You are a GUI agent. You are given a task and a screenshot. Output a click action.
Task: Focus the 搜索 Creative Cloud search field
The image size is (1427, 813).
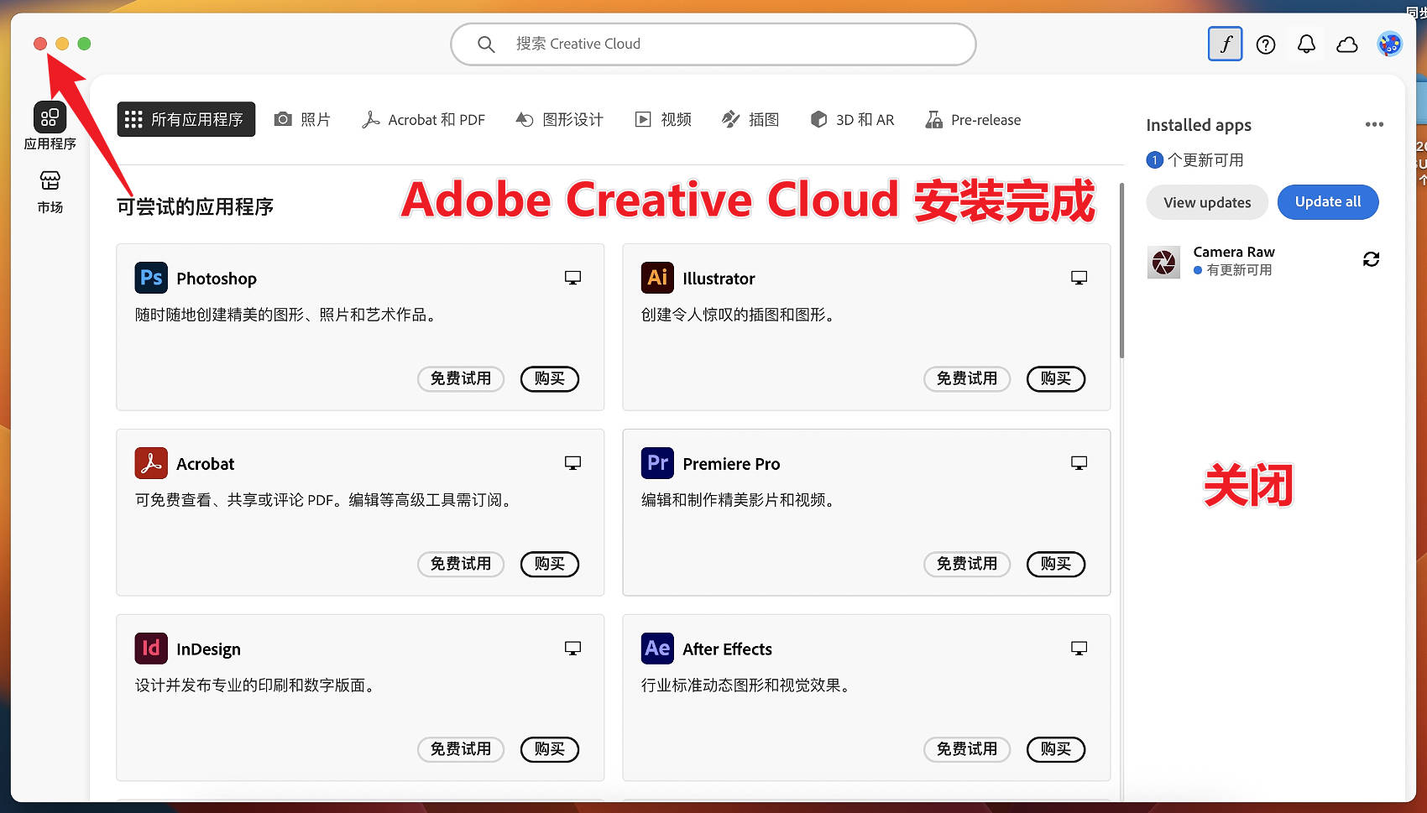pos(713,44)
